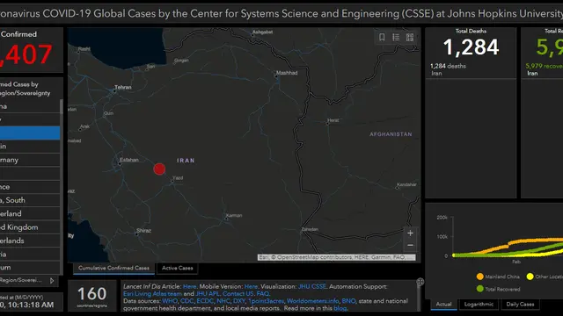The image size is (563, 316).
Task: Select the Korea, South row
Action: [x=30, y=200]
